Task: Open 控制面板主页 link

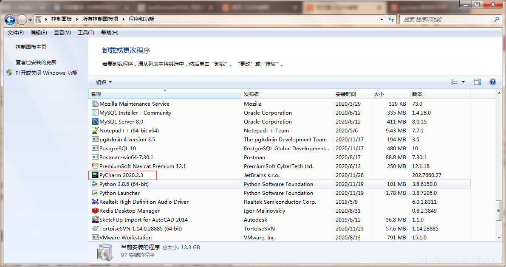Action: [31, 47]
